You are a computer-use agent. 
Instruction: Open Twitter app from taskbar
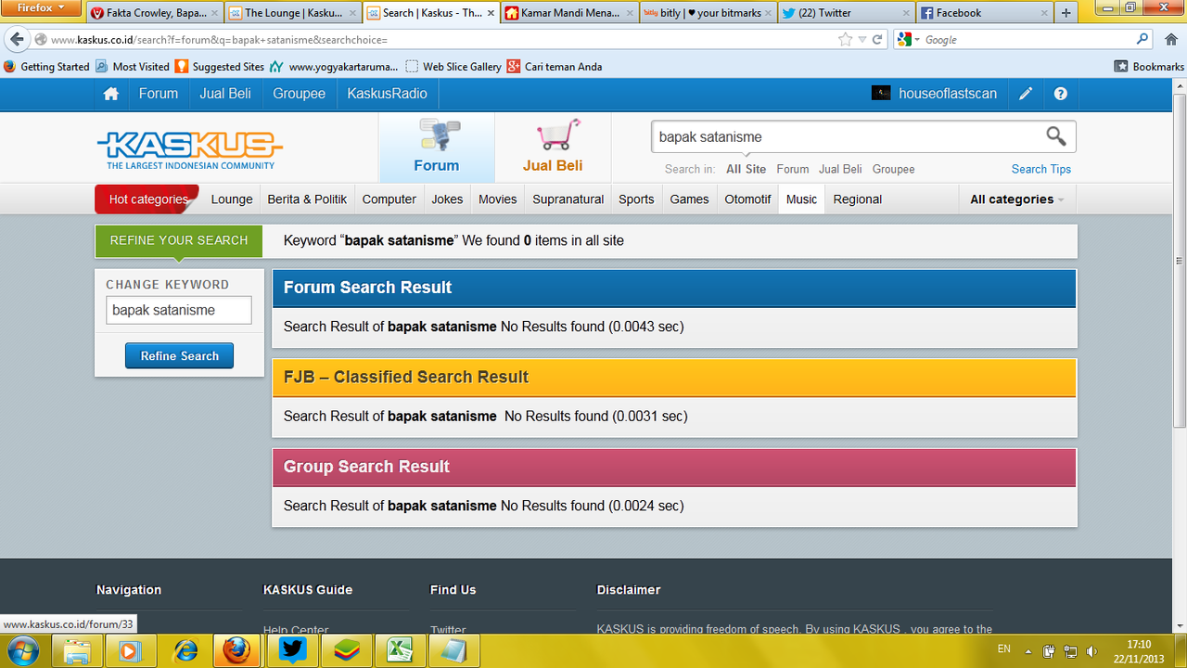point(292,650)
